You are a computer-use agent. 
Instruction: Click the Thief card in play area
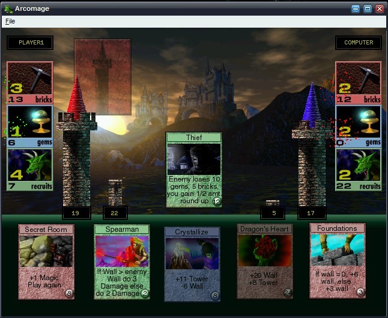click(194, 170)
